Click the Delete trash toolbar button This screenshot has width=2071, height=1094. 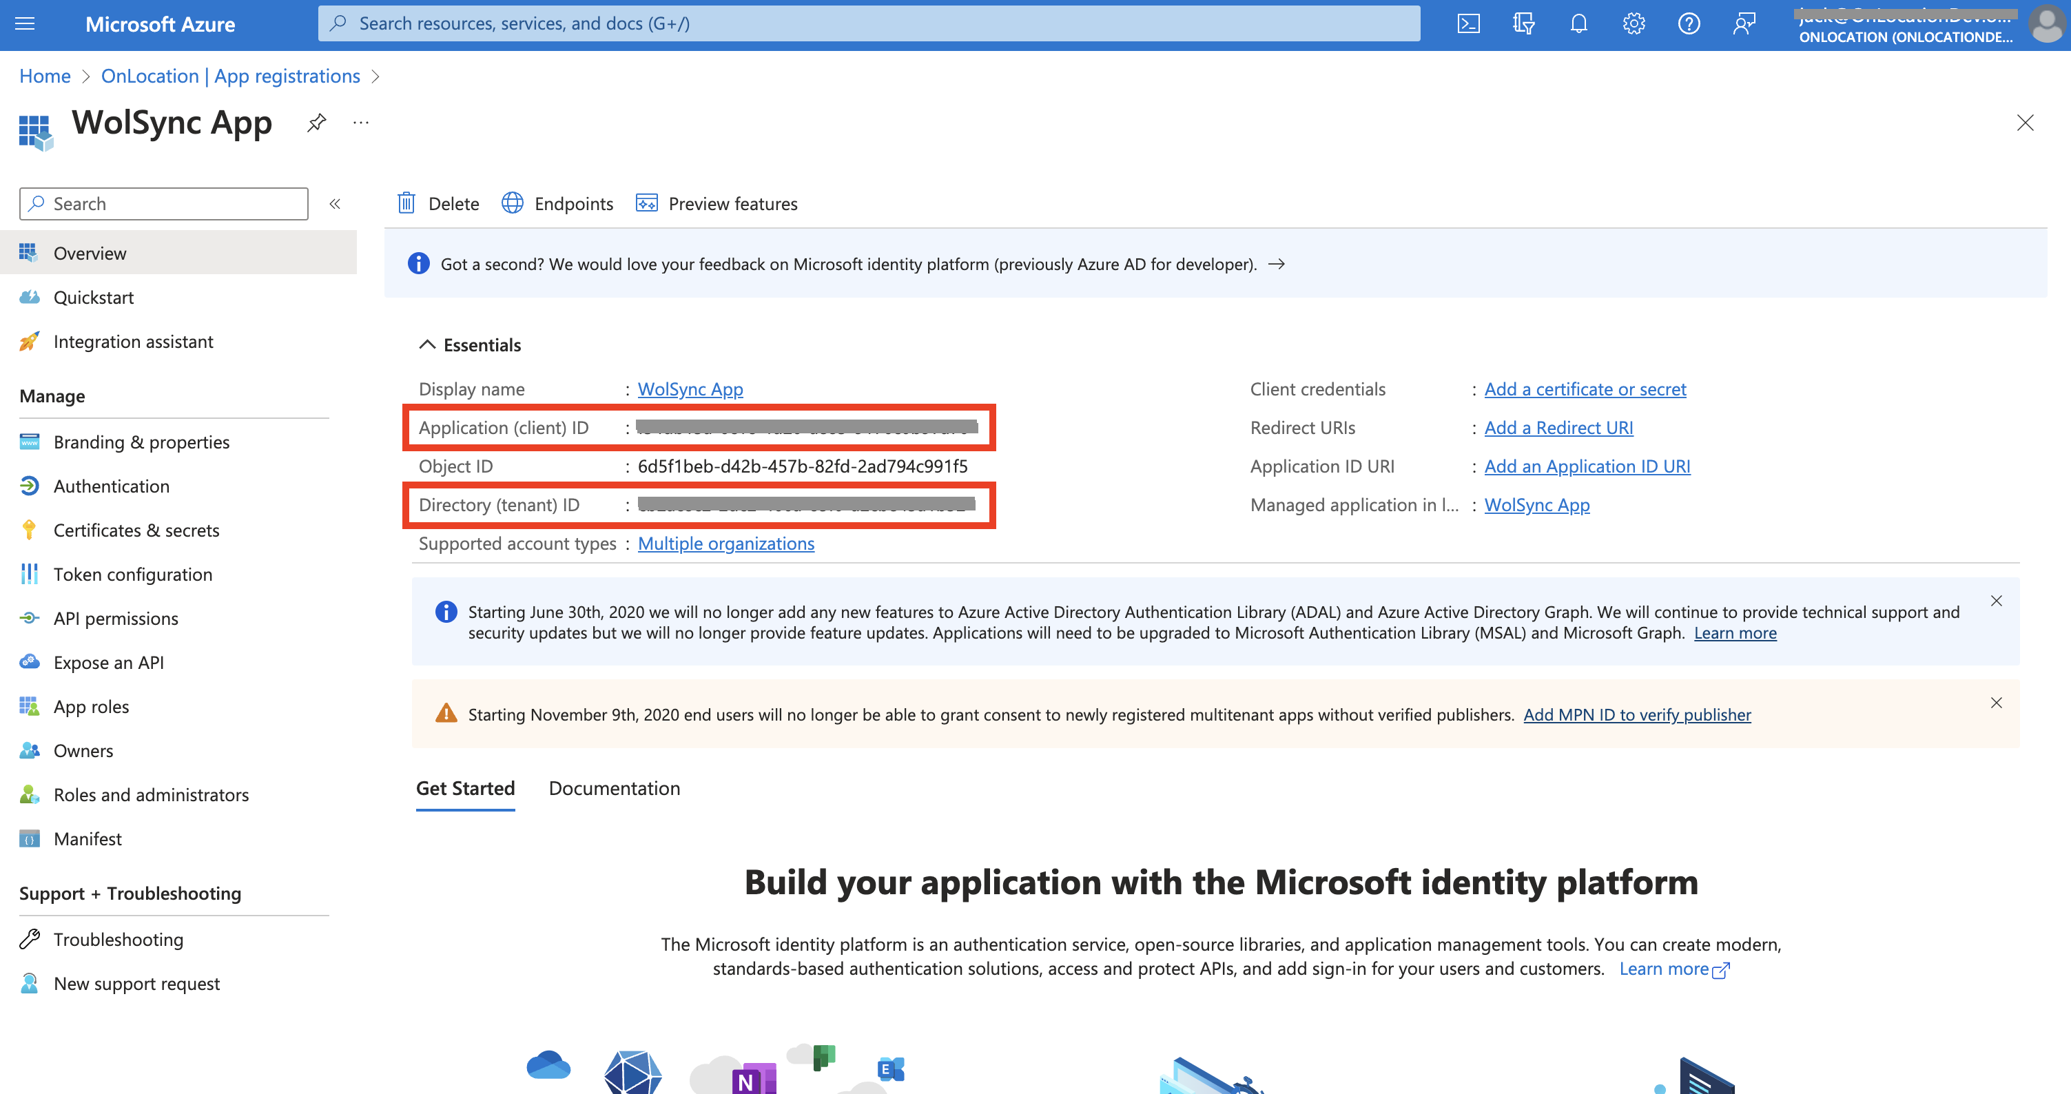pyautogui.click(x=438, y=203)
